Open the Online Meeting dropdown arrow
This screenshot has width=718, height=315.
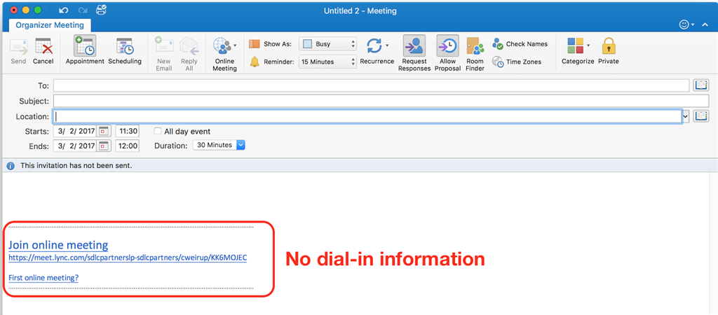tap(235, 45)
